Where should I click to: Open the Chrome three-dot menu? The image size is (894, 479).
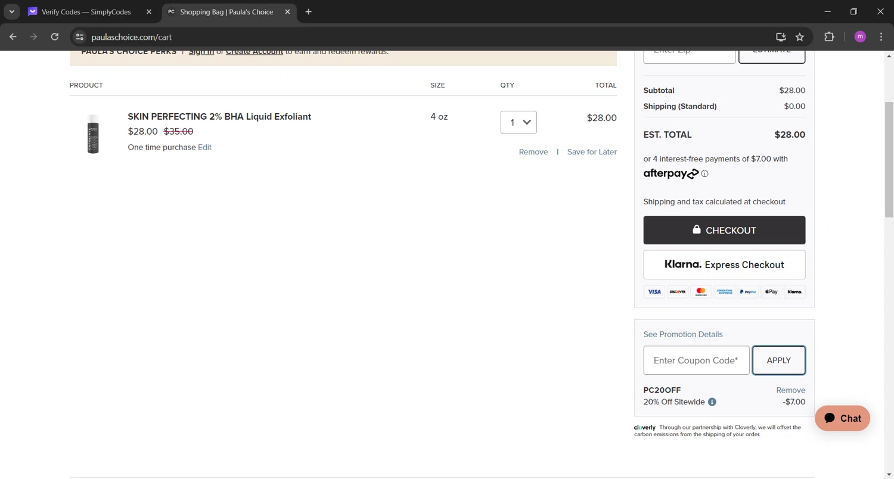tap(881, 37)
